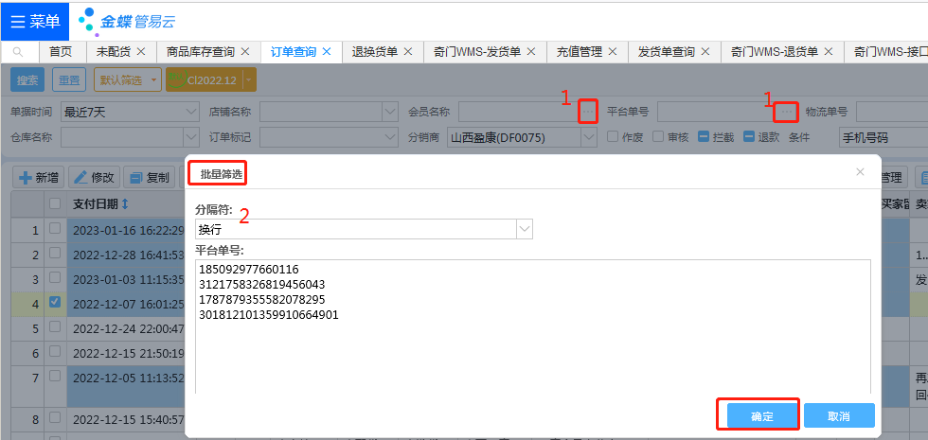Check the 作废 checkbox
The width and height of the screenshot is (928, 440).
point(613,137)
